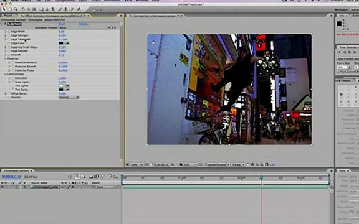Open the layer Parent None dropdown

tap(106, 187)
